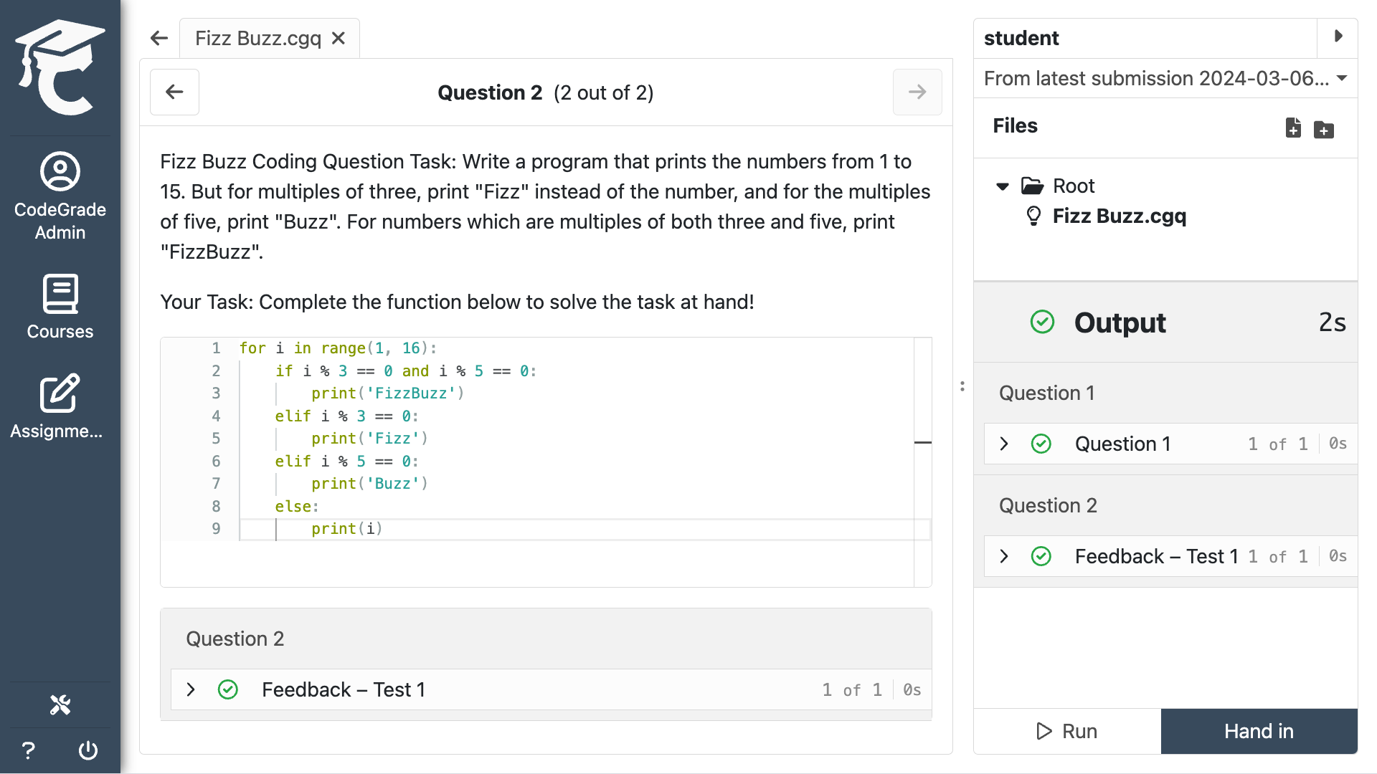Image resolution: width=1377 pixels, height=774 pixels.
Task: Navigate forward to the next question
Action: pyautogui.click(x=917, y=92)
